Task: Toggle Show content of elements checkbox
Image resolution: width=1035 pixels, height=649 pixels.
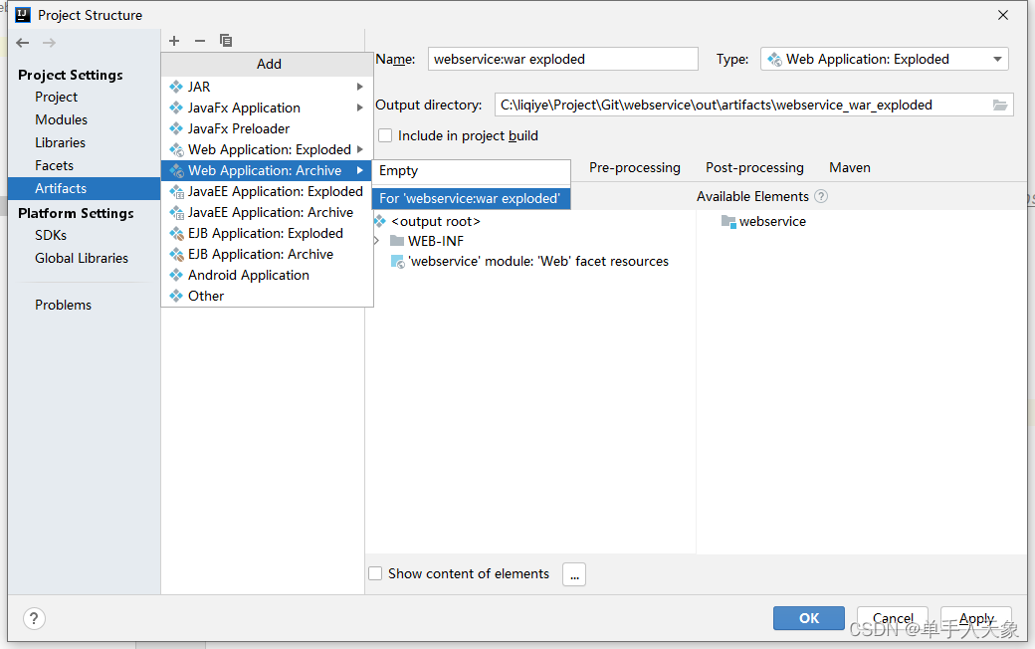Action: (375, 573)
